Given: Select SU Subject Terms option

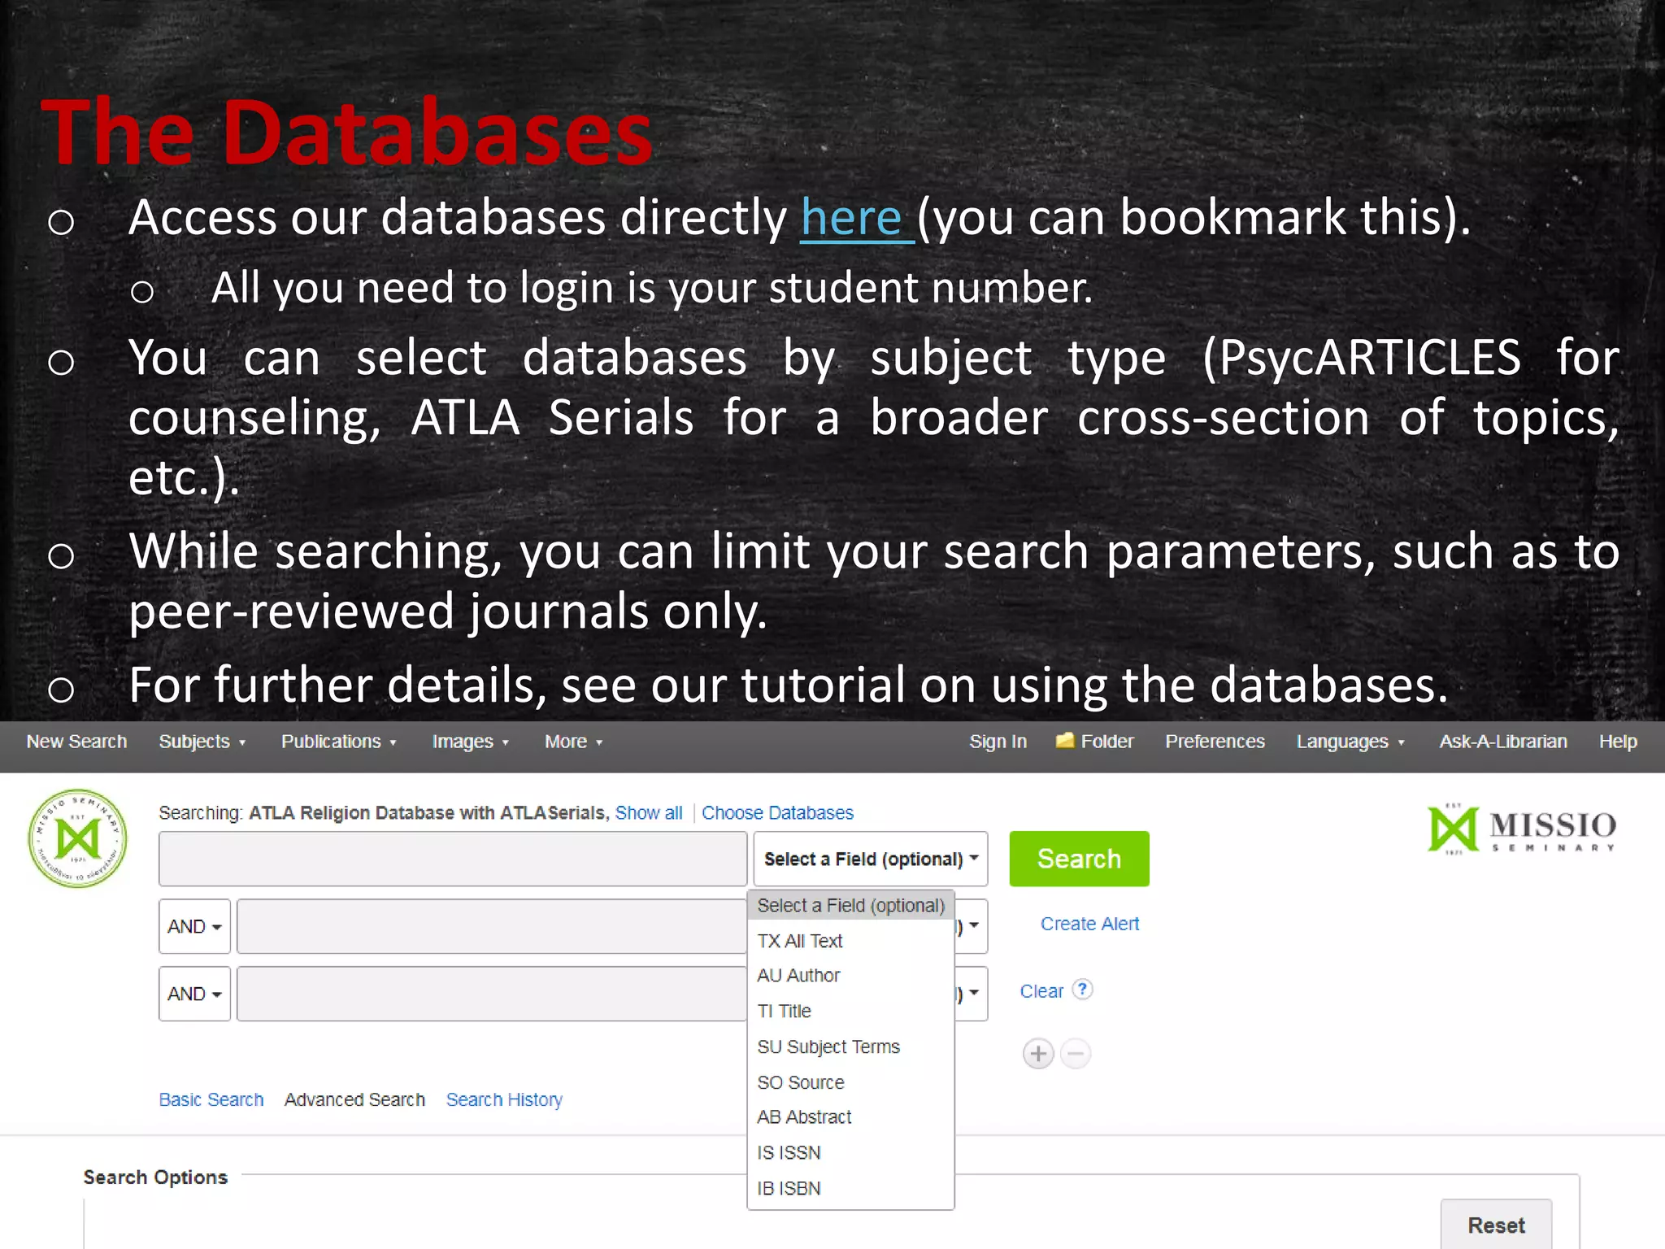Looking at the screenshot, I should [828, 1047].
